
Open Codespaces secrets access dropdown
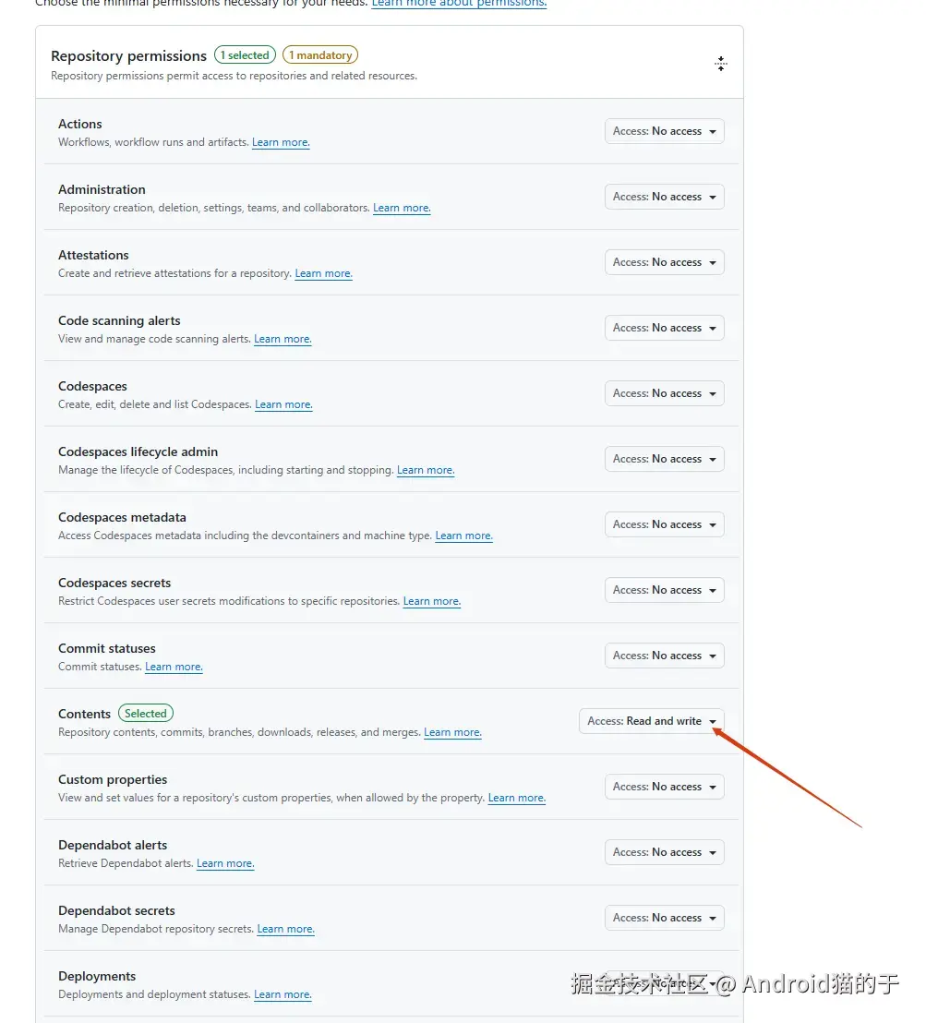tap(664, 590)
